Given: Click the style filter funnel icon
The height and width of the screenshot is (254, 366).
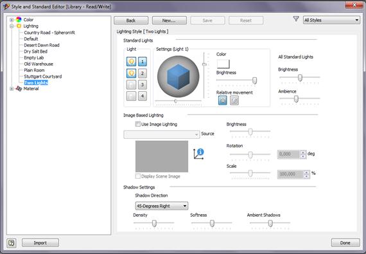Looking at the screenshot, I should 296,19.
